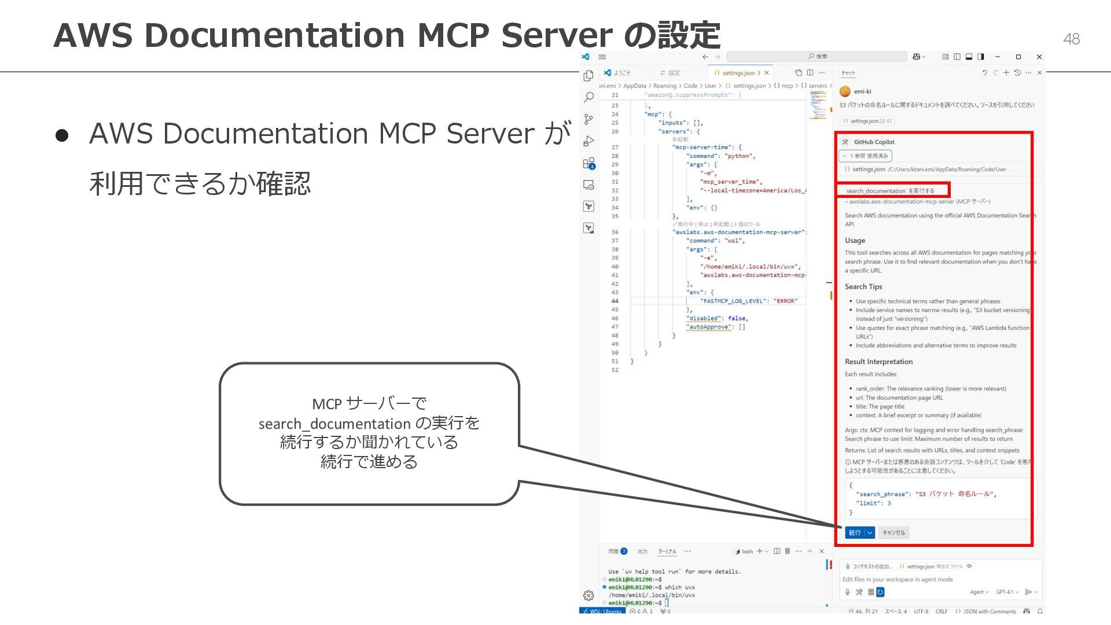Click the settings.json:22-51 attachment chip
Screen dimensions: 1111x625
pos(867,121)
